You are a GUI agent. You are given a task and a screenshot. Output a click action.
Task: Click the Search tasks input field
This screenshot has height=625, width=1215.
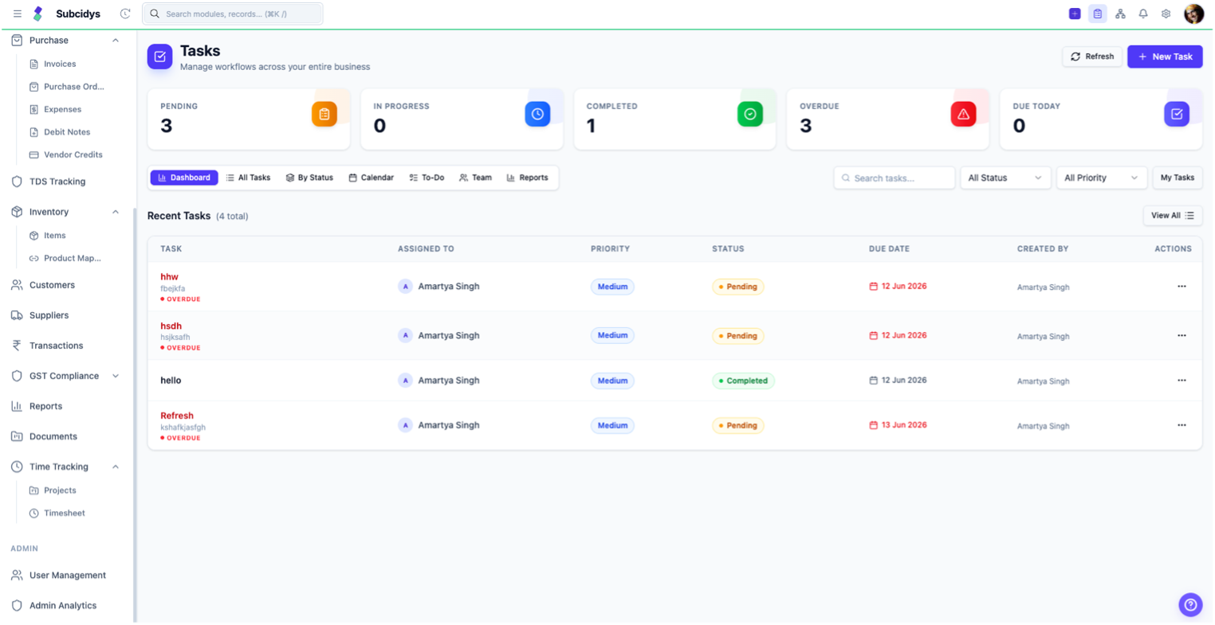coord(895,178)
